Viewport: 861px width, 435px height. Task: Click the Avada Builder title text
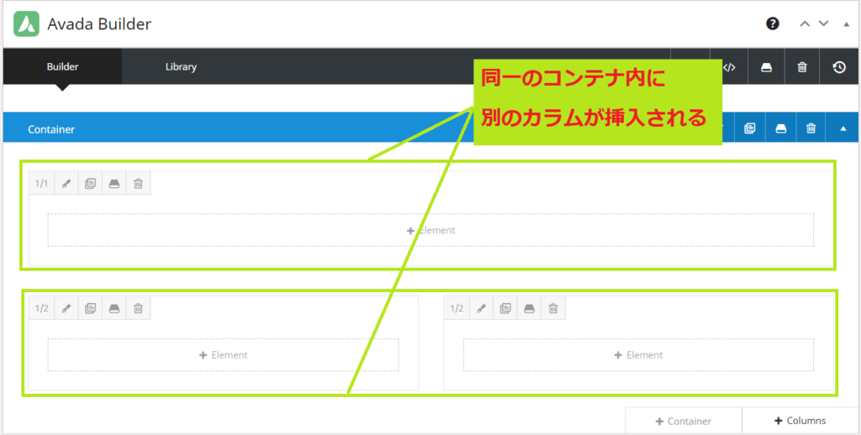click(x=99, y=24)
